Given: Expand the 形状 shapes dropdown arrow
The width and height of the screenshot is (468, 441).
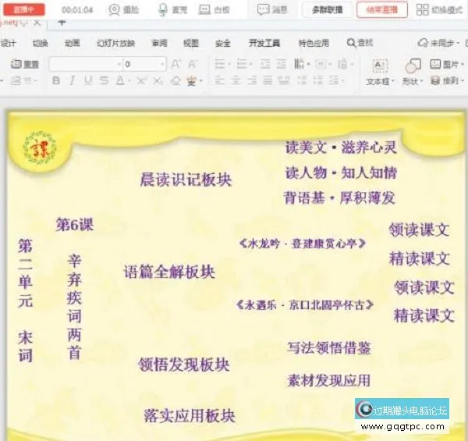Looking at the screenshot, I should coord(421,81).
